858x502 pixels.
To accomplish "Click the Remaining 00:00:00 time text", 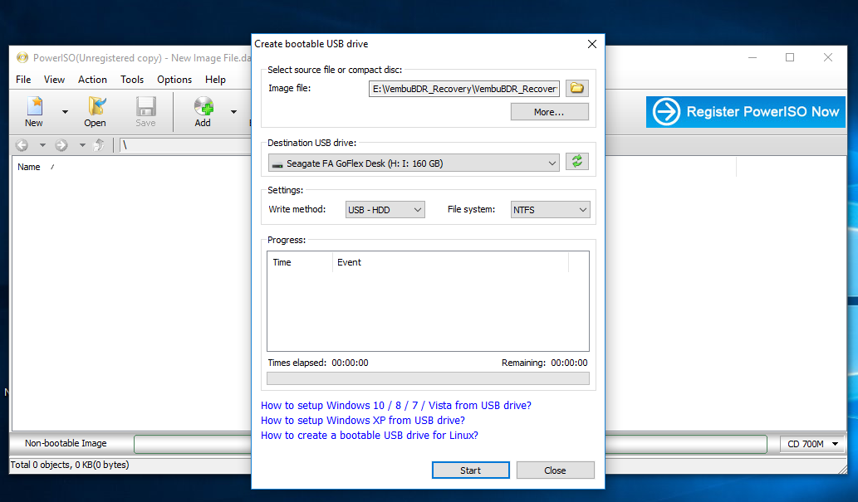I will tap(545, 363).
